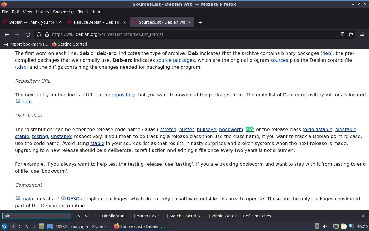Open the 'bookworm' link

(231, 129)
